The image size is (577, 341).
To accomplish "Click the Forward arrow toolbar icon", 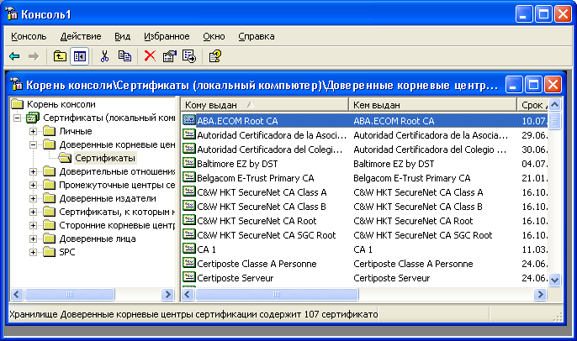I will (34, 56).
